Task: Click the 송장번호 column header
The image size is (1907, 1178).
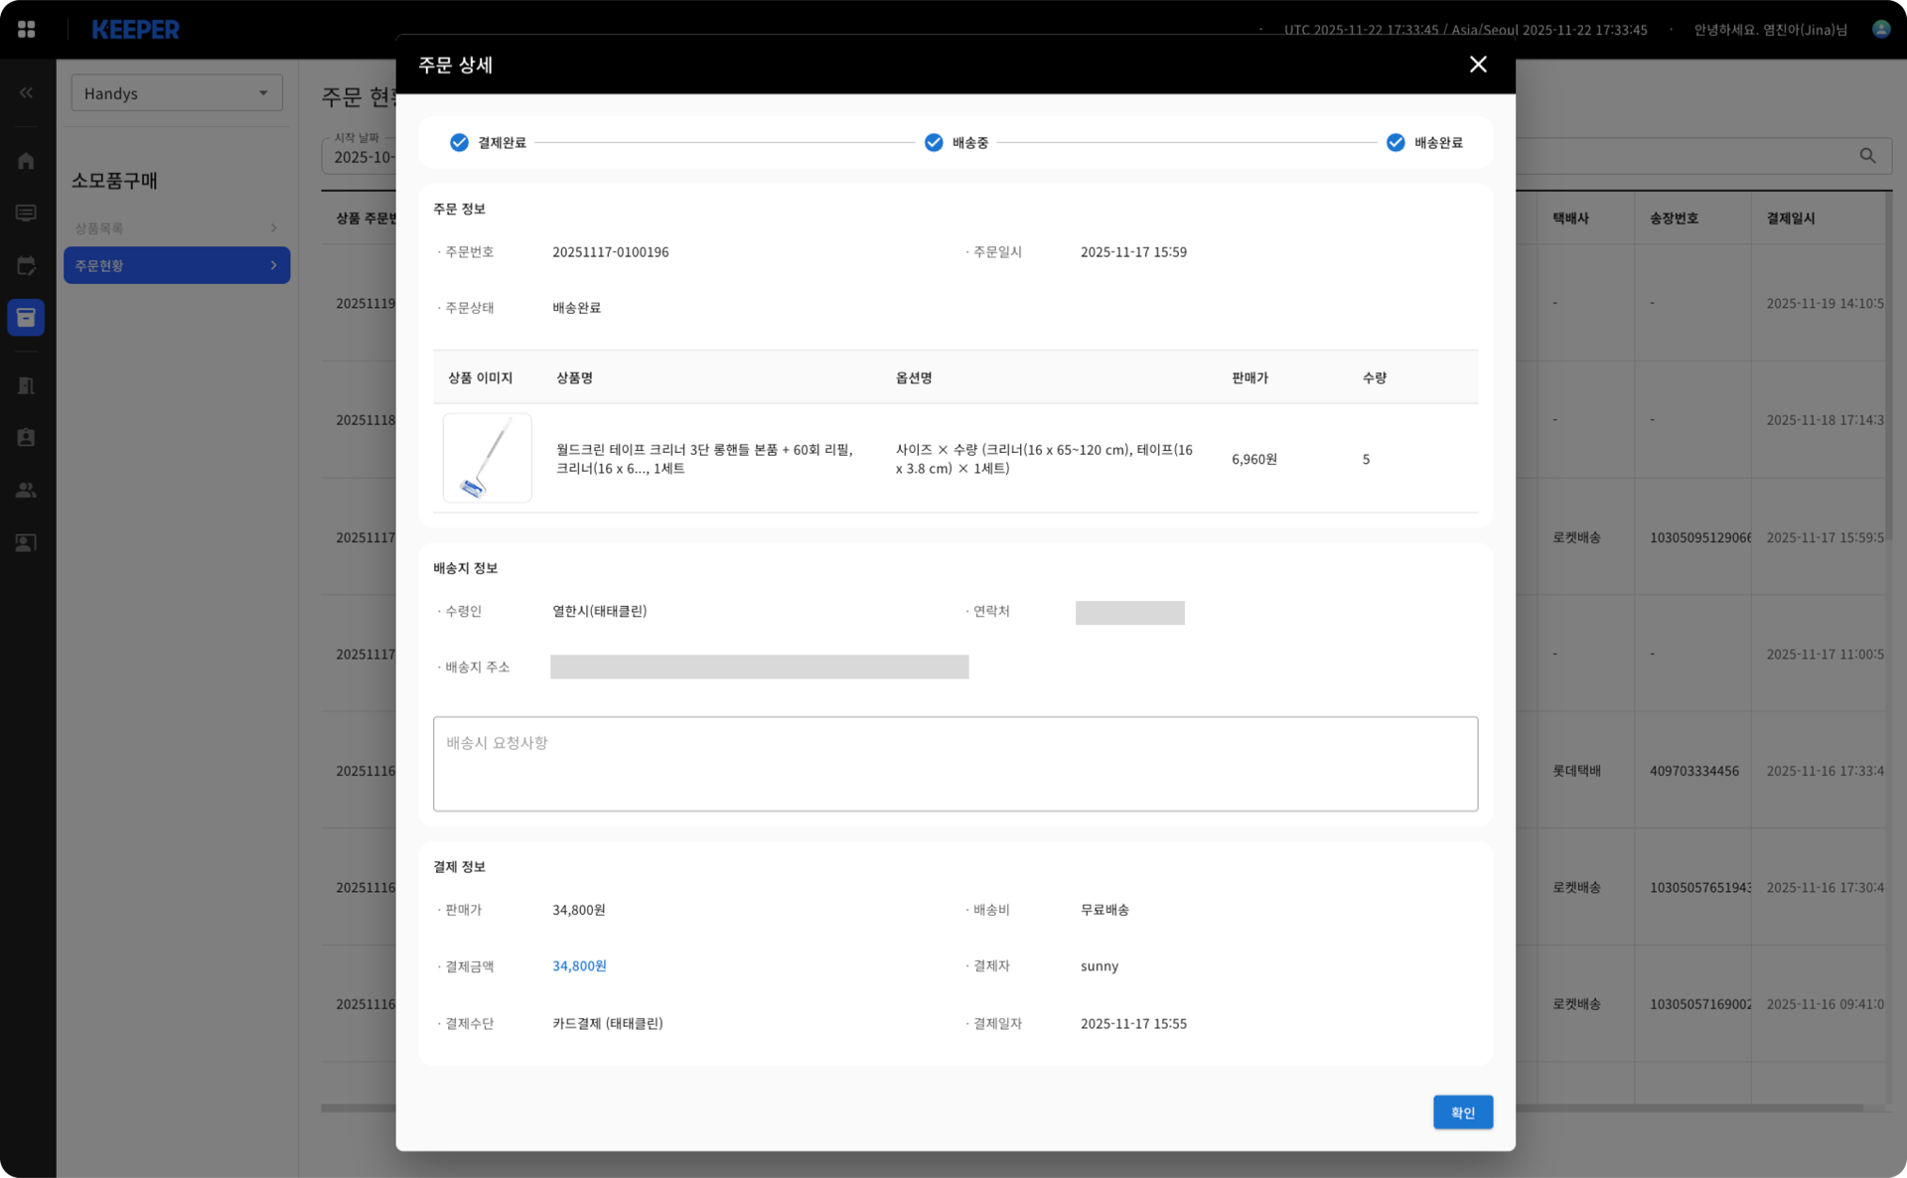Action: click(x=1674, y=219)
